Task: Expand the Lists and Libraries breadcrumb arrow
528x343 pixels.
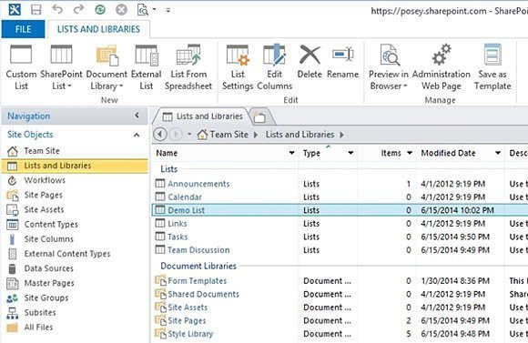Action: (x=341, y=135)
